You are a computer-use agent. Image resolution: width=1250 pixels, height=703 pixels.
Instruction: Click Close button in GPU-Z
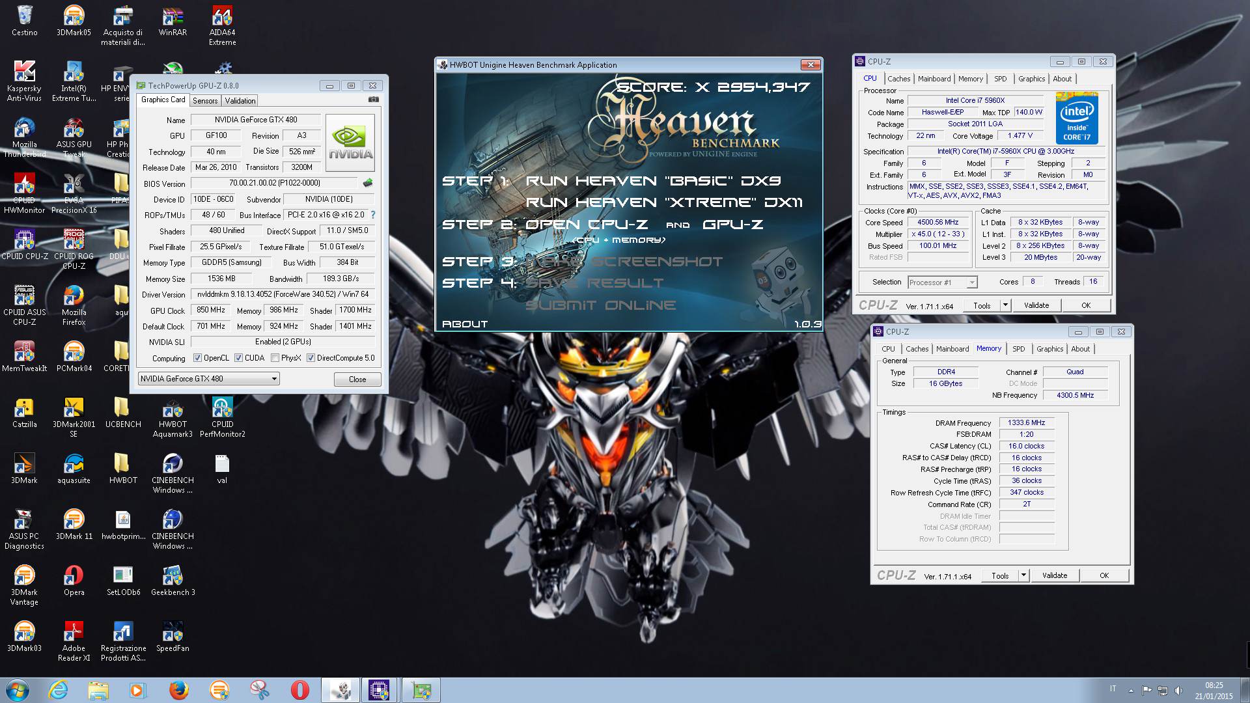click(x=357, y=379)
